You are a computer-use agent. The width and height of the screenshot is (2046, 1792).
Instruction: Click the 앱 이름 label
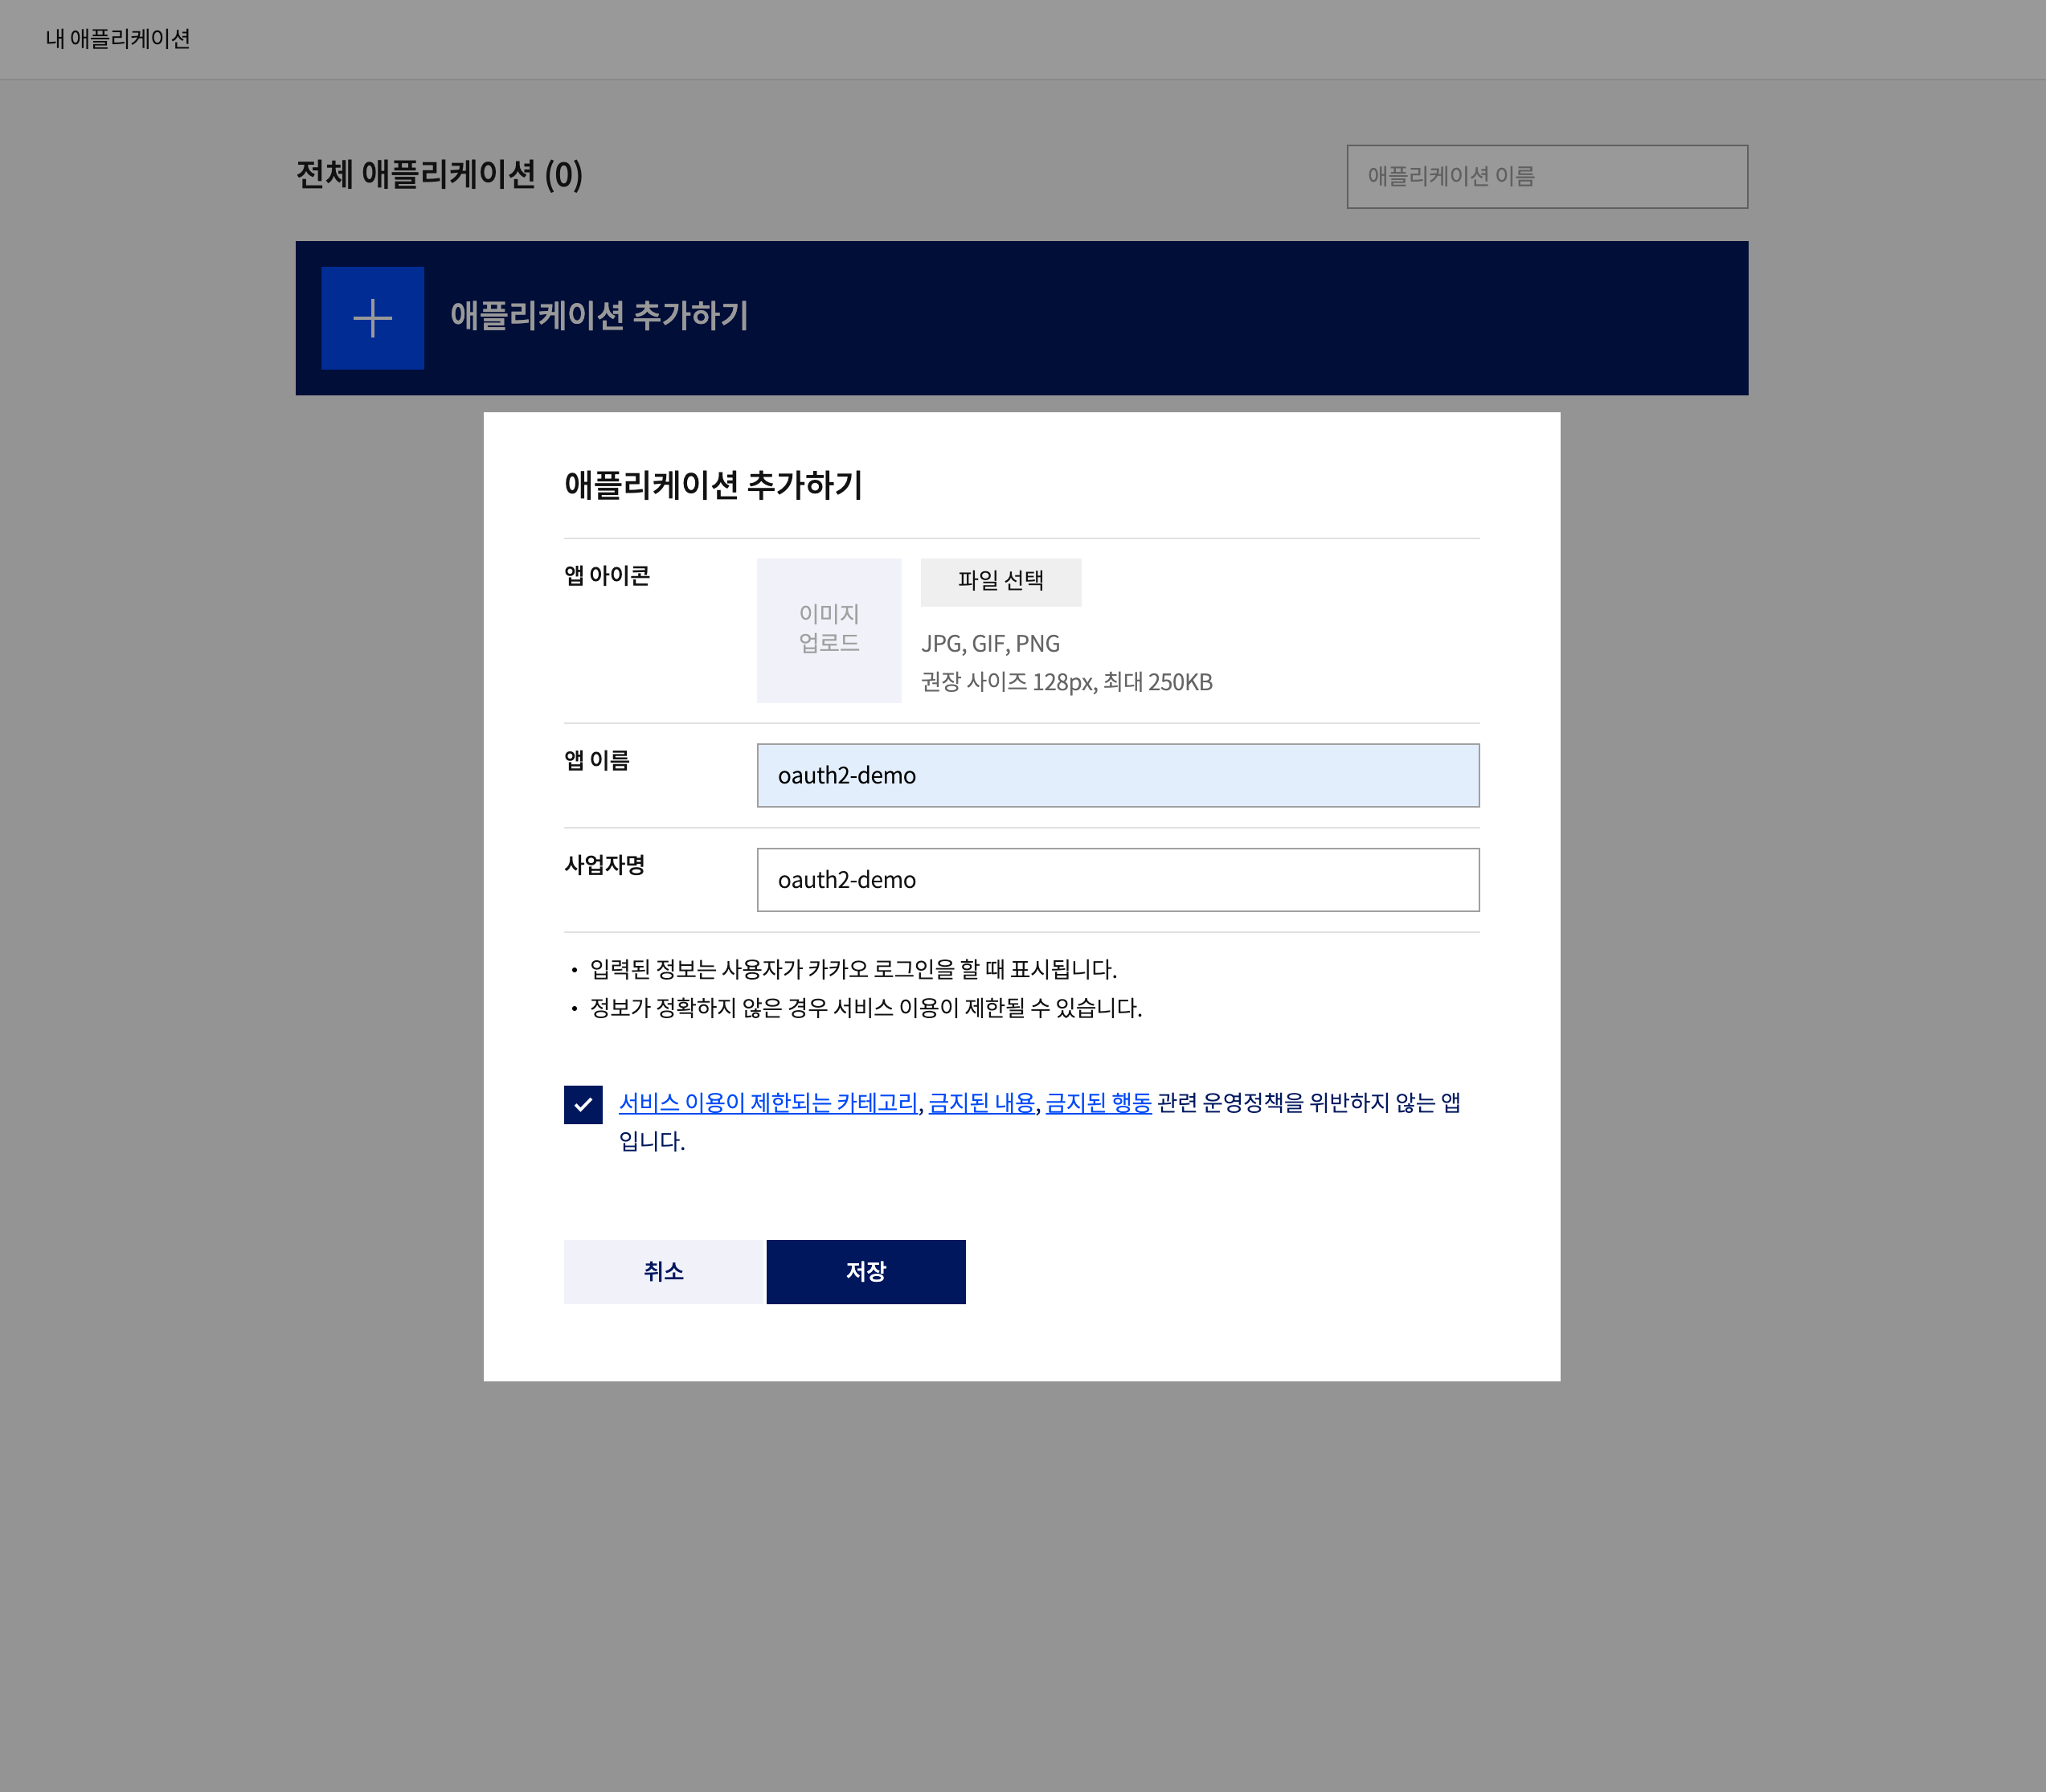[597, 760]
